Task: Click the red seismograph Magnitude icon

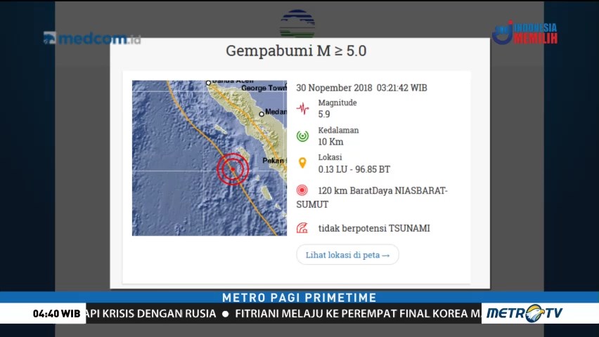Action: pyautogui.click(x=302, y=109)
